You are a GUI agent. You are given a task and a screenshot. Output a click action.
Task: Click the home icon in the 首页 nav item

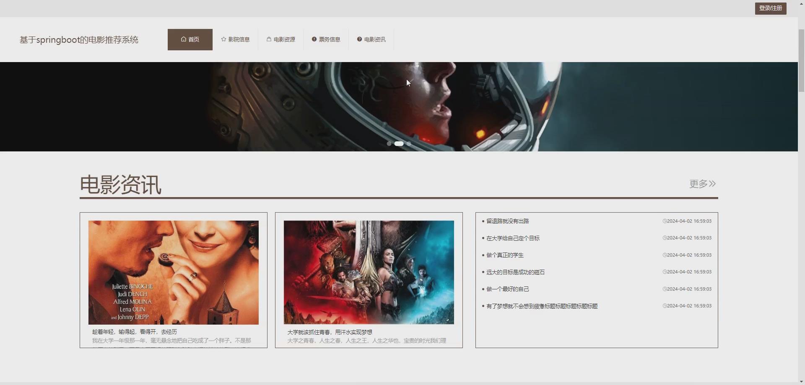183,39
